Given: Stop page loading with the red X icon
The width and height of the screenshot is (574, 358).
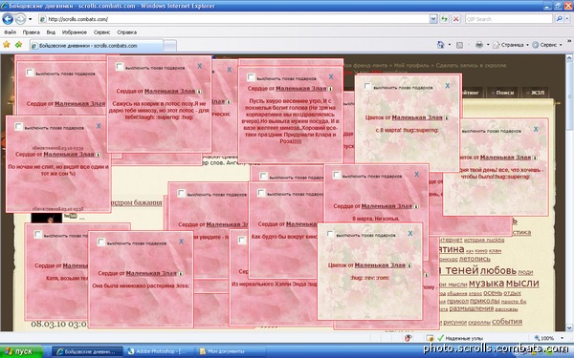Looking at the screenshot, I should (455, 19).
